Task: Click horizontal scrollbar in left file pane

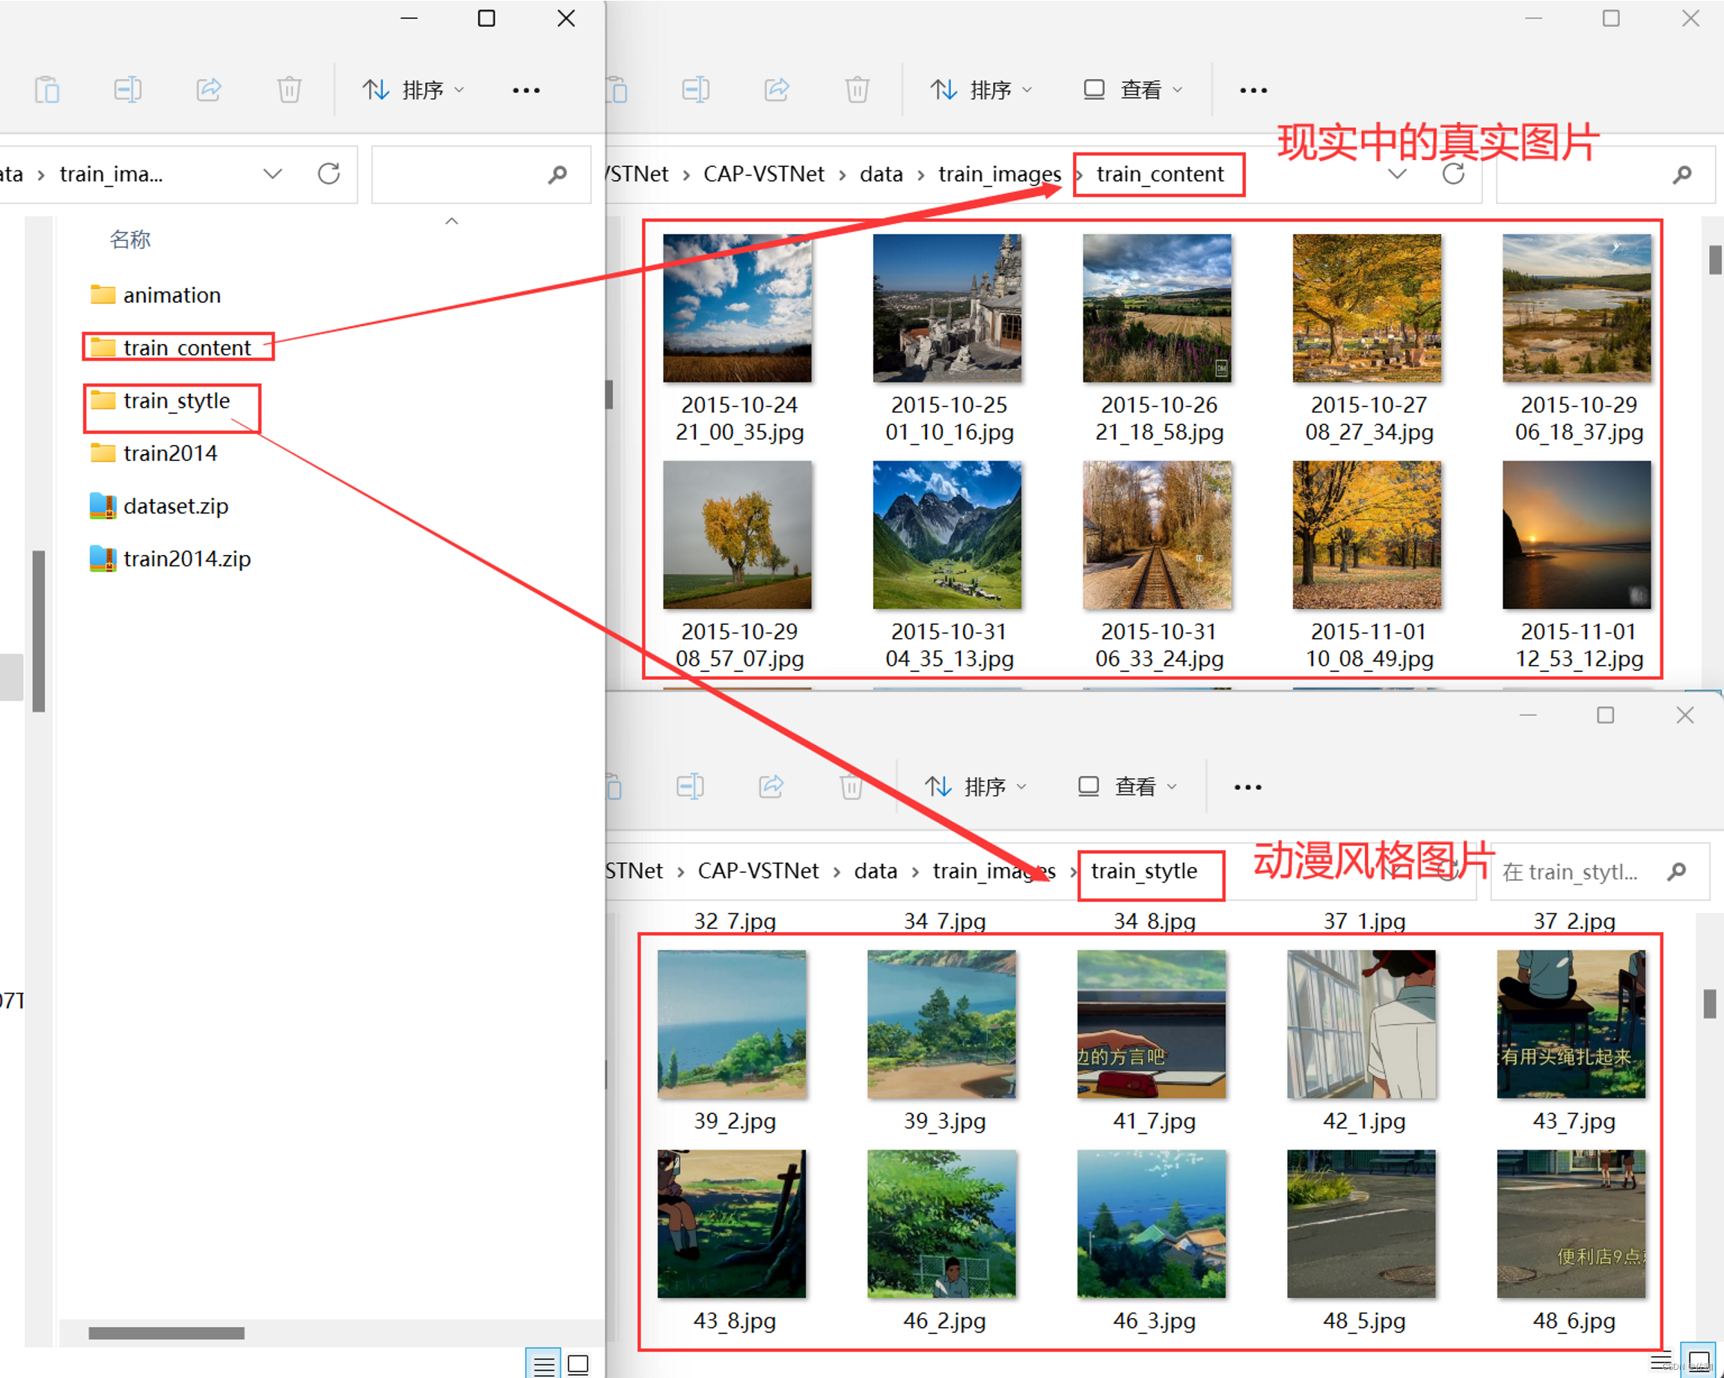Action: click(166, 1332)
